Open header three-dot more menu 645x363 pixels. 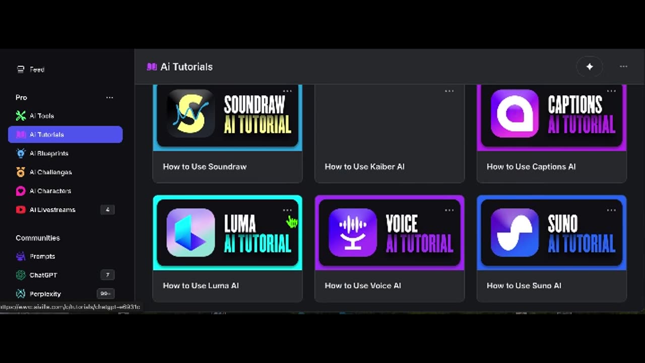(x=623, y=67)
